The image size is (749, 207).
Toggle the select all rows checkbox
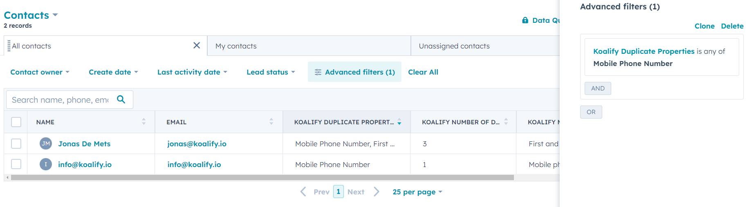16,122
